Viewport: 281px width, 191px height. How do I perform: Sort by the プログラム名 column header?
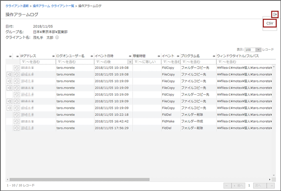[x=190, y=56]
